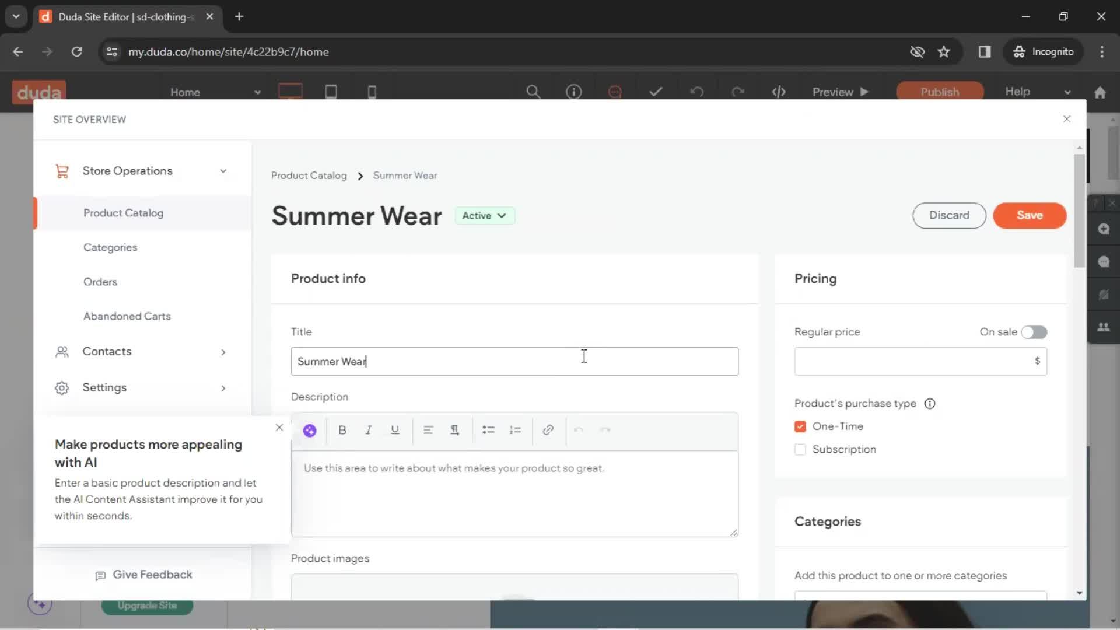Click the Title input field

pyautogui.click(x=514, y=362)
